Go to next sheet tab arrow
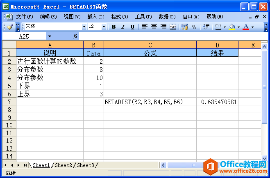The width and height of the screenshot is (270, 178). (18, 165)
